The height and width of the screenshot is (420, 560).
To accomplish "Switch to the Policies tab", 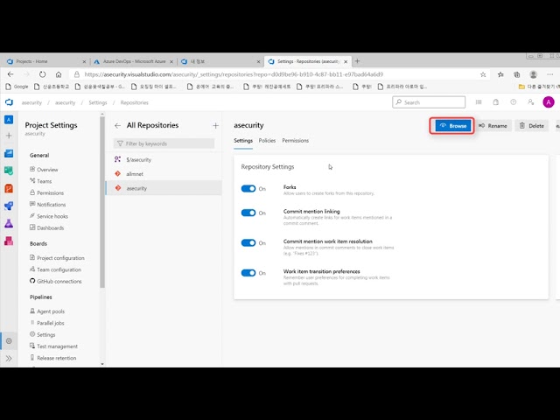I will [267, 140].
